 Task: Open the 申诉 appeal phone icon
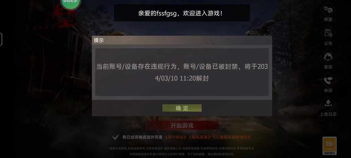pyautogui.click(x=328, y=81)
